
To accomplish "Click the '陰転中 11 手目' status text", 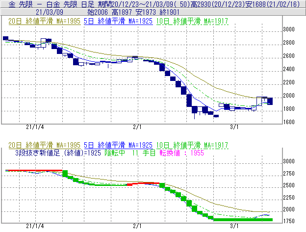I will pyautogui.click(x=130, y=153).
